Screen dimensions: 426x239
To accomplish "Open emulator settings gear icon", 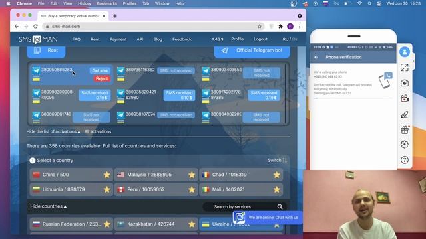I will 405,145.
